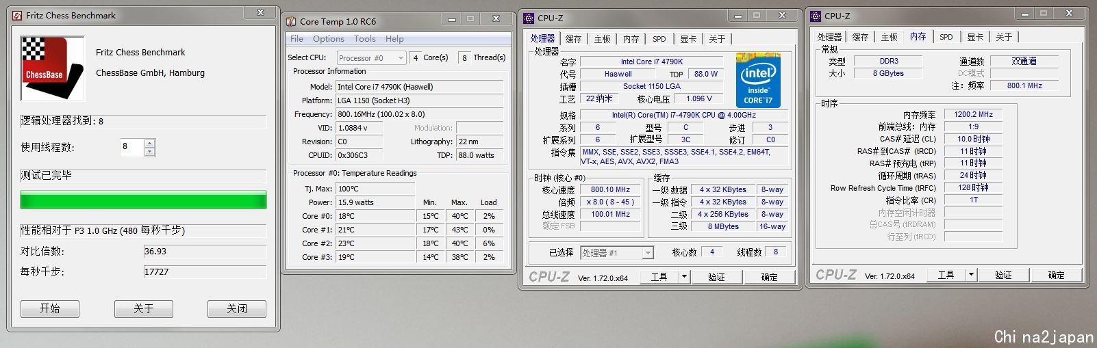Click the title bar icon of the CPU-Z memory window
This screenshot has height=348, width=1097.
pos(816,16)
